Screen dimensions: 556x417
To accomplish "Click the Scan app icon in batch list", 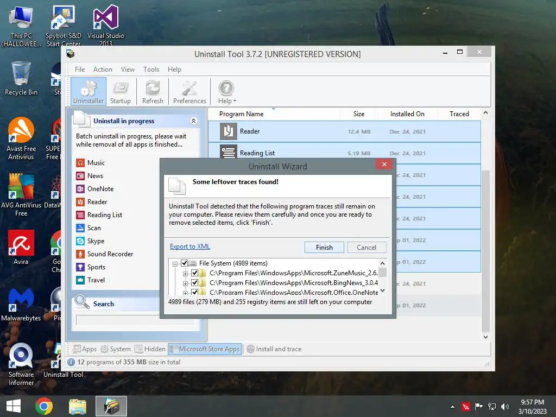I will coord(80,228).
